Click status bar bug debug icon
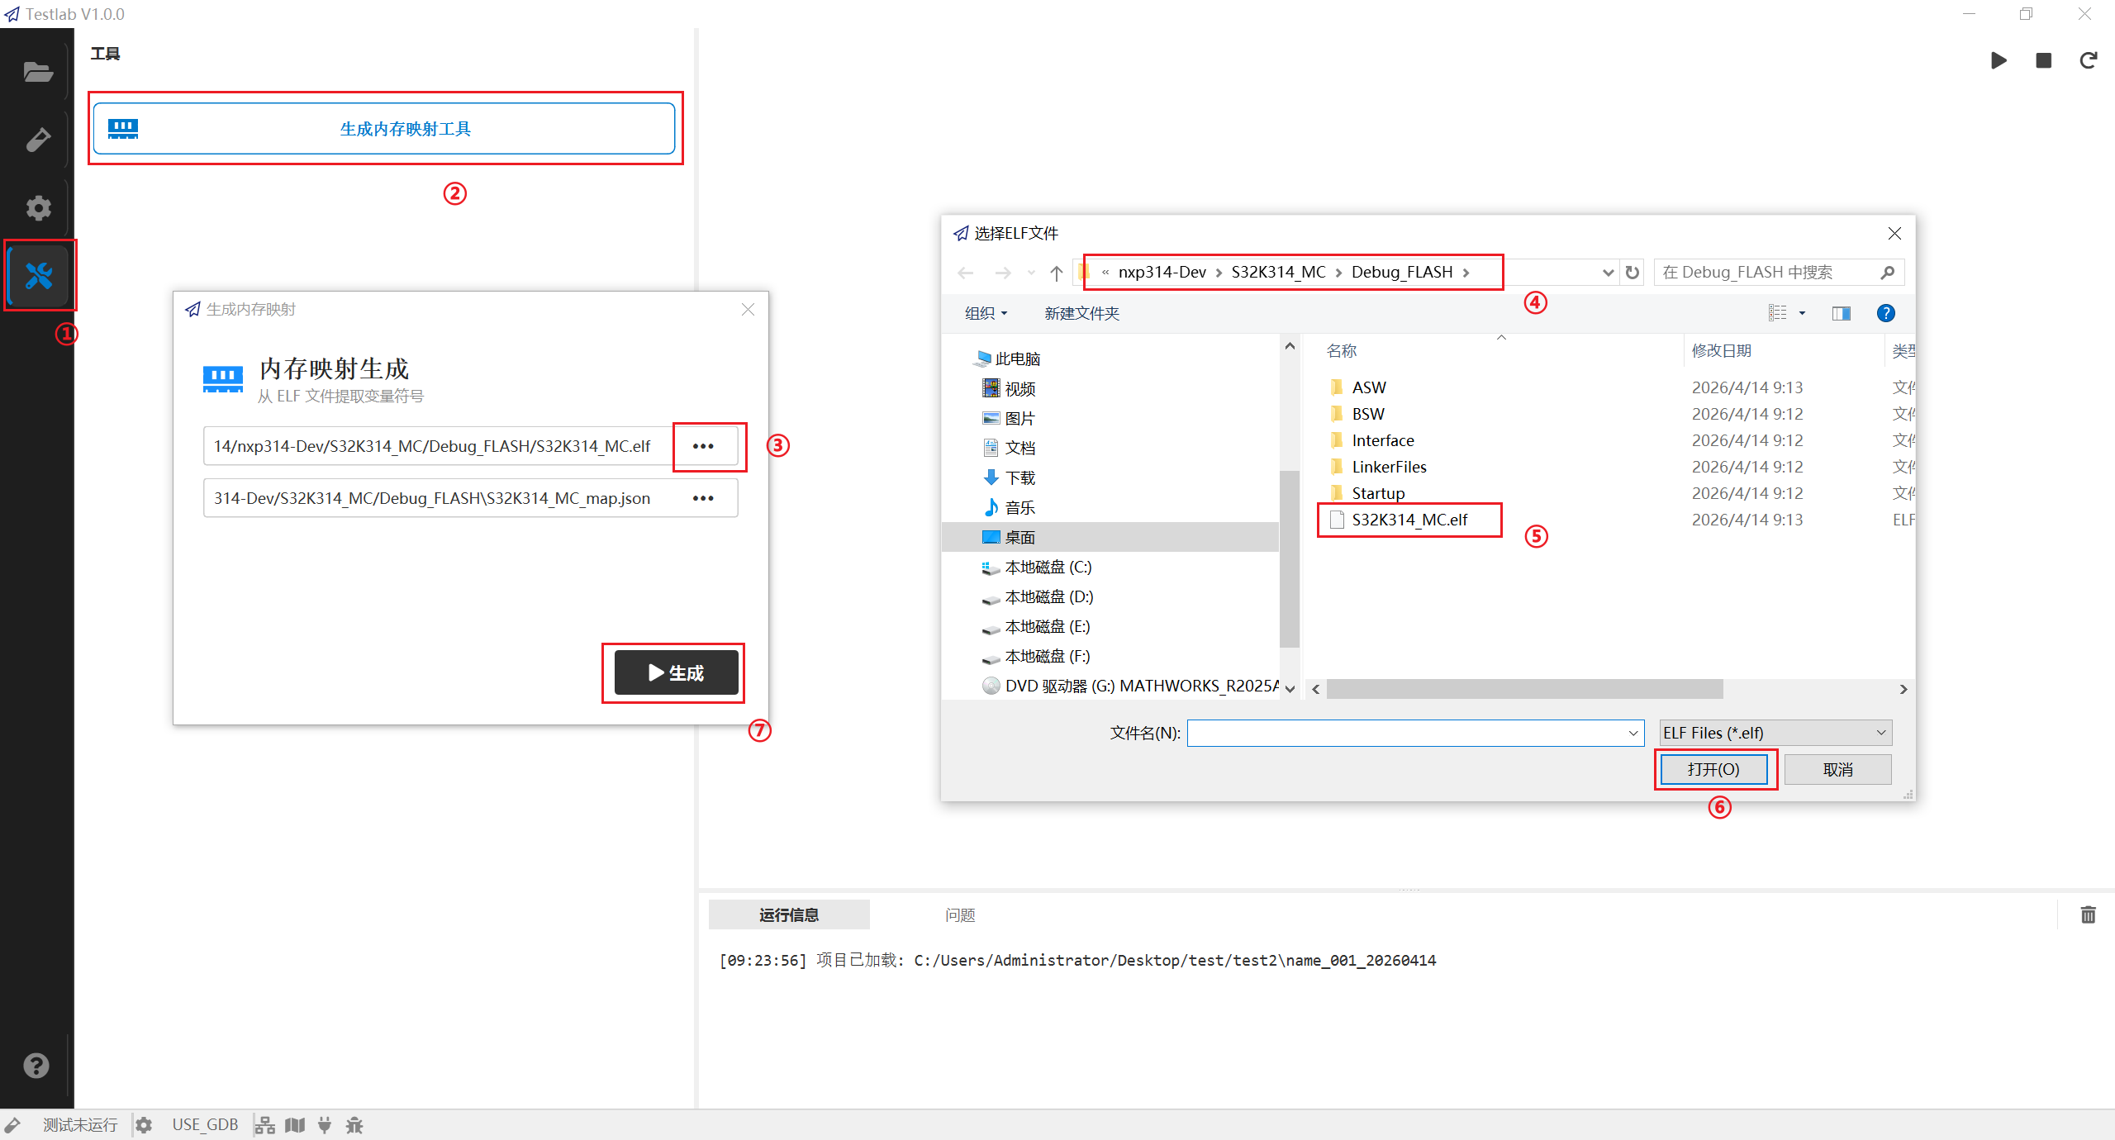 [354, 1124]
